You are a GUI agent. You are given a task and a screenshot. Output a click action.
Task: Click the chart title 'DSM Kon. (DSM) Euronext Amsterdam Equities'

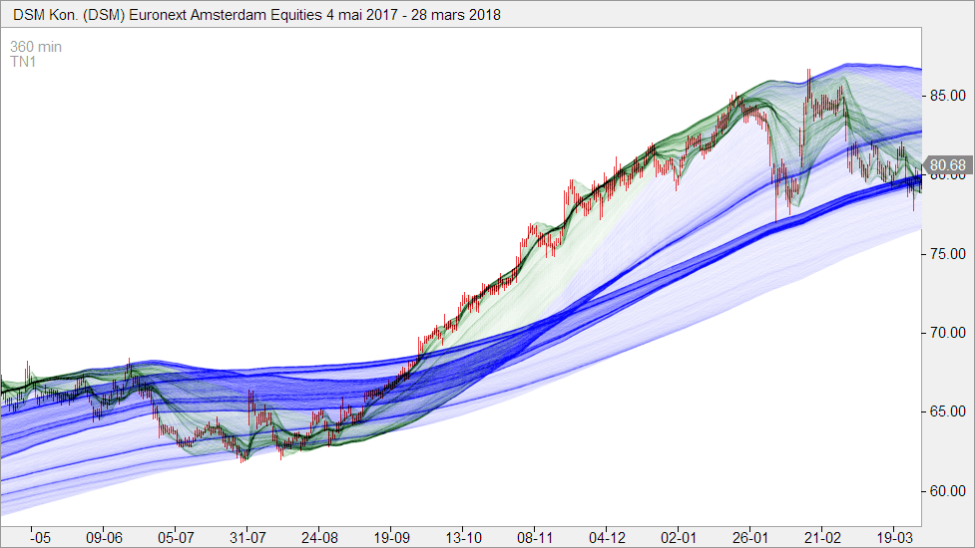[168, 14]
